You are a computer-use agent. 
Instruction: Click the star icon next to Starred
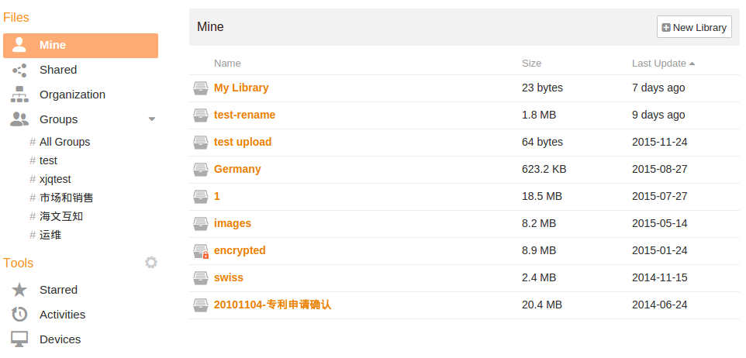[19, 290]
